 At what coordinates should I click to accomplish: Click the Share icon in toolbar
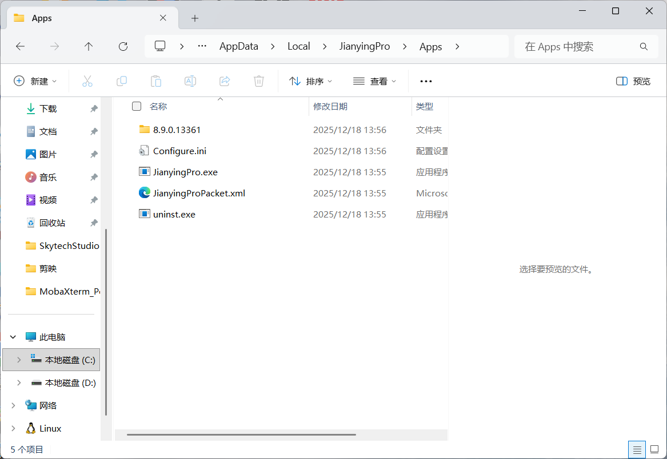225,81
